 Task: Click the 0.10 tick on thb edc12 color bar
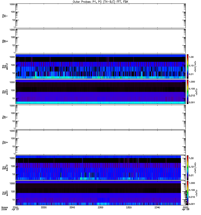pos(191,66)
